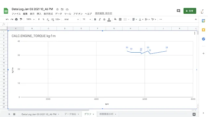
Task: Open more toolbar options ellipsis
Action: [x=161, y=19]
